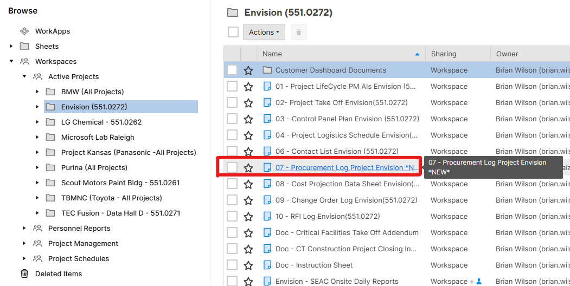Viewport: 570px width, 286px height.
Task: Star the Customer Dashboard Documents folder
Action: (x=248, y=70)
